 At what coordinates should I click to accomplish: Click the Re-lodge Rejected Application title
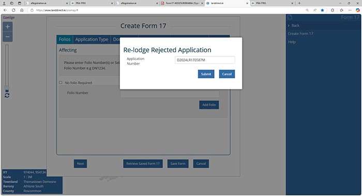pyautogui.click(x=168, y=50)
